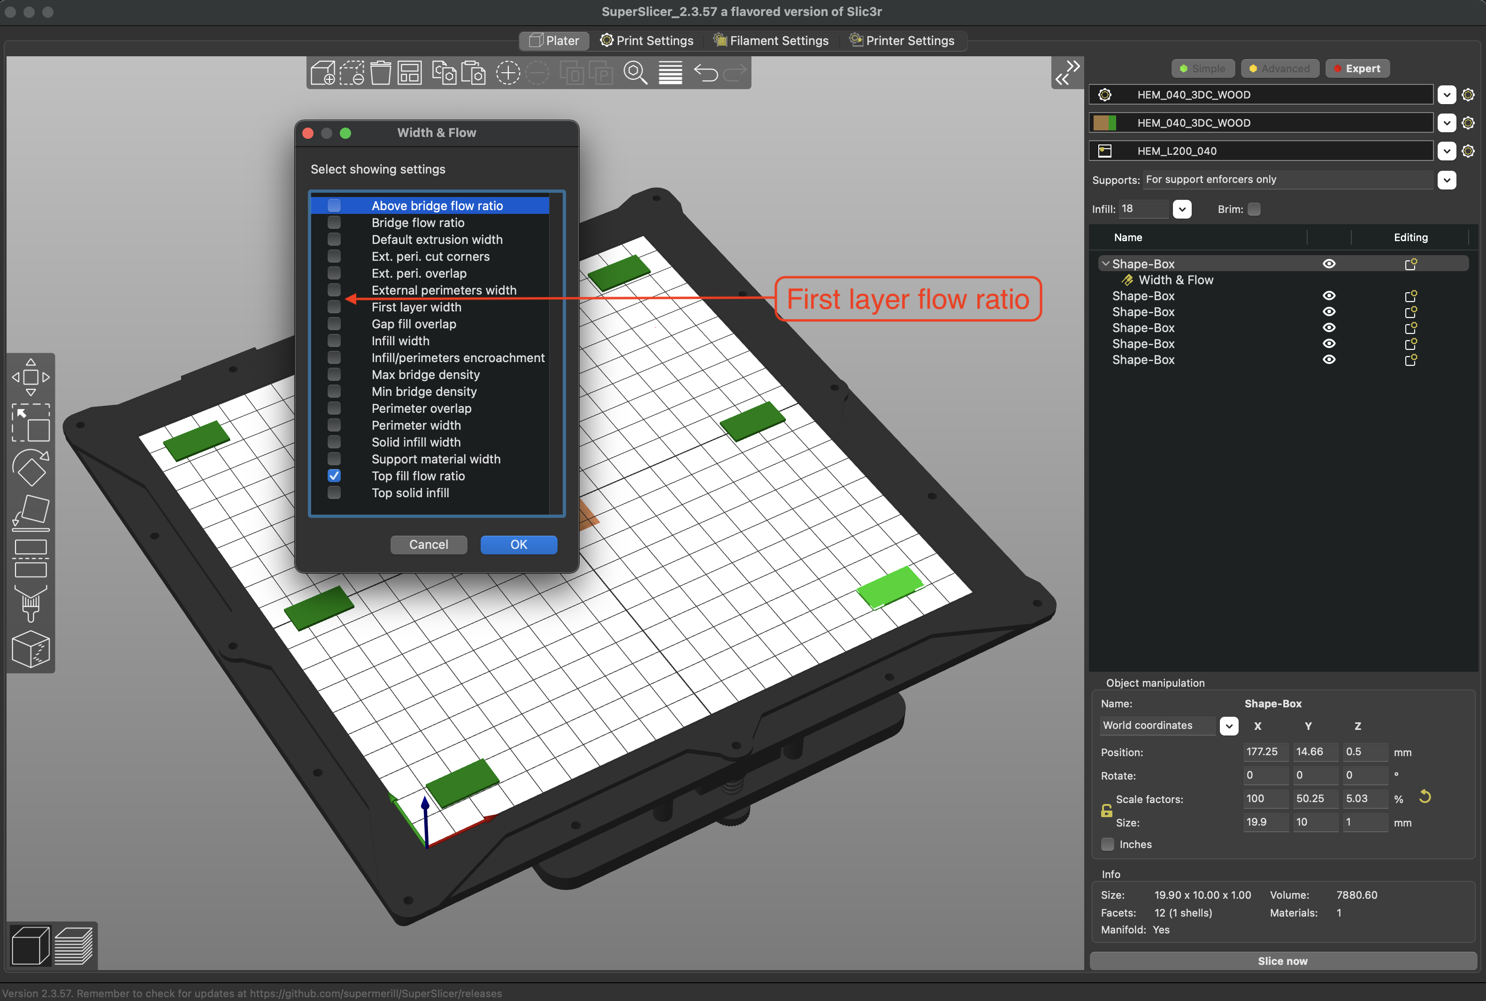Switch to sliced layers preview view
1486x1001 pixels.
point(73,946)
